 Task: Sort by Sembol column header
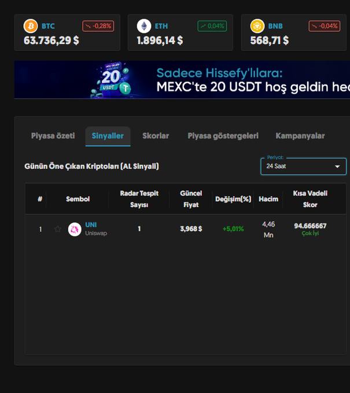(78, 199)
